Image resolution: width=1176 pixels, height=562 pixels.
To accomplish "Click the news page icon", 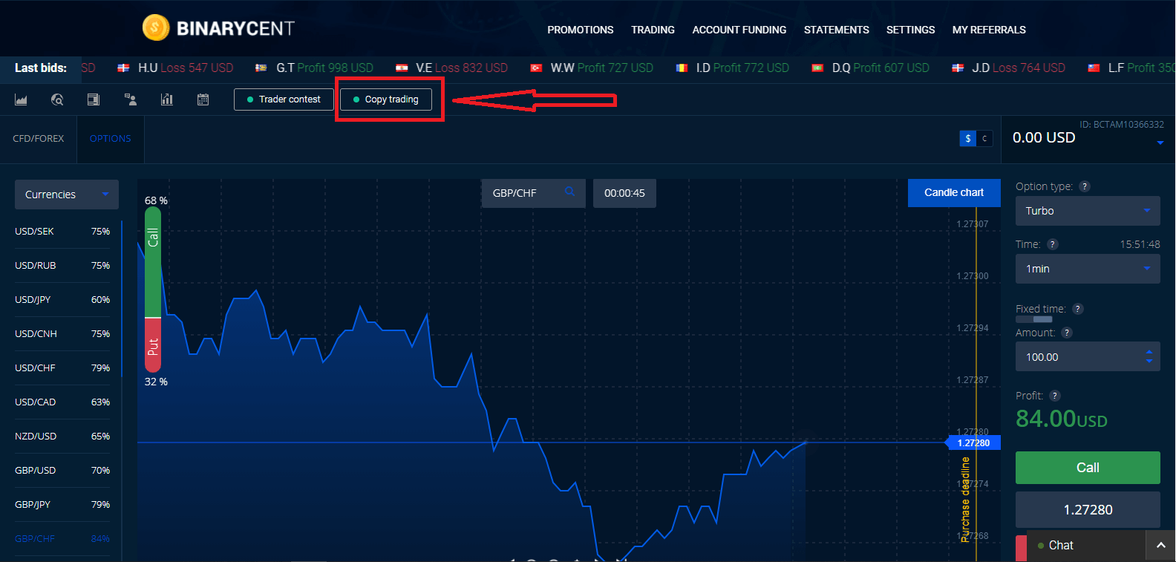I will coord(94,99).
